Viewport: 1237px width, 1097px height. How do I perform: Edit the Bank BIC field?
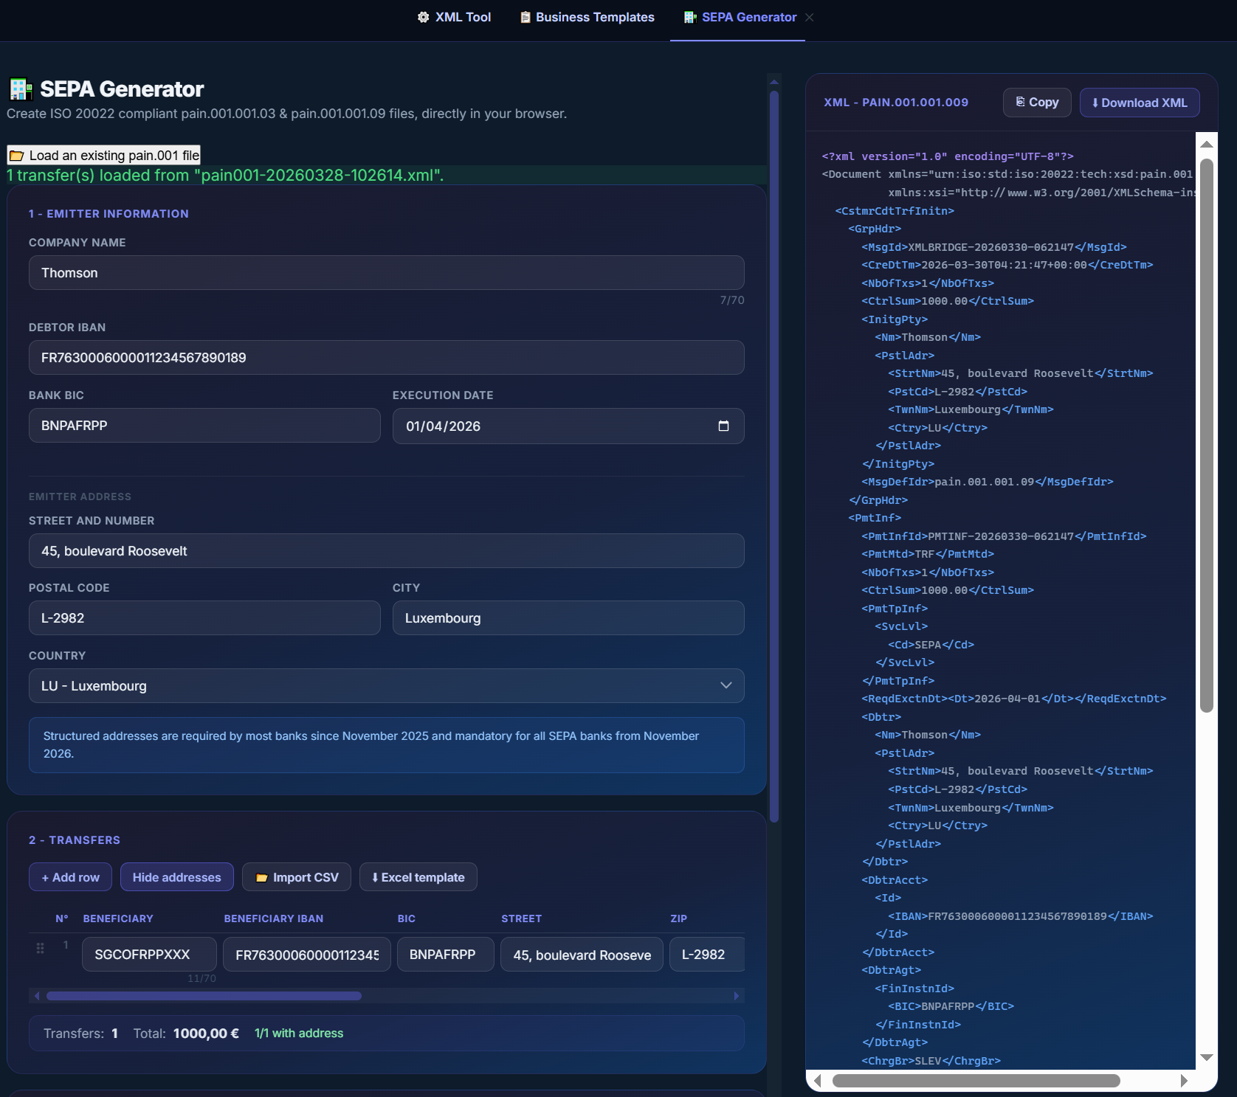(204, 426)
